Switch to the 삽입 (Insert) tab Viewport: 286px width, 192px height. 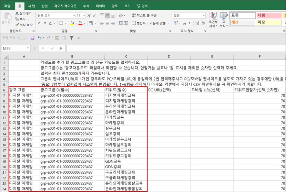(45, 6)
